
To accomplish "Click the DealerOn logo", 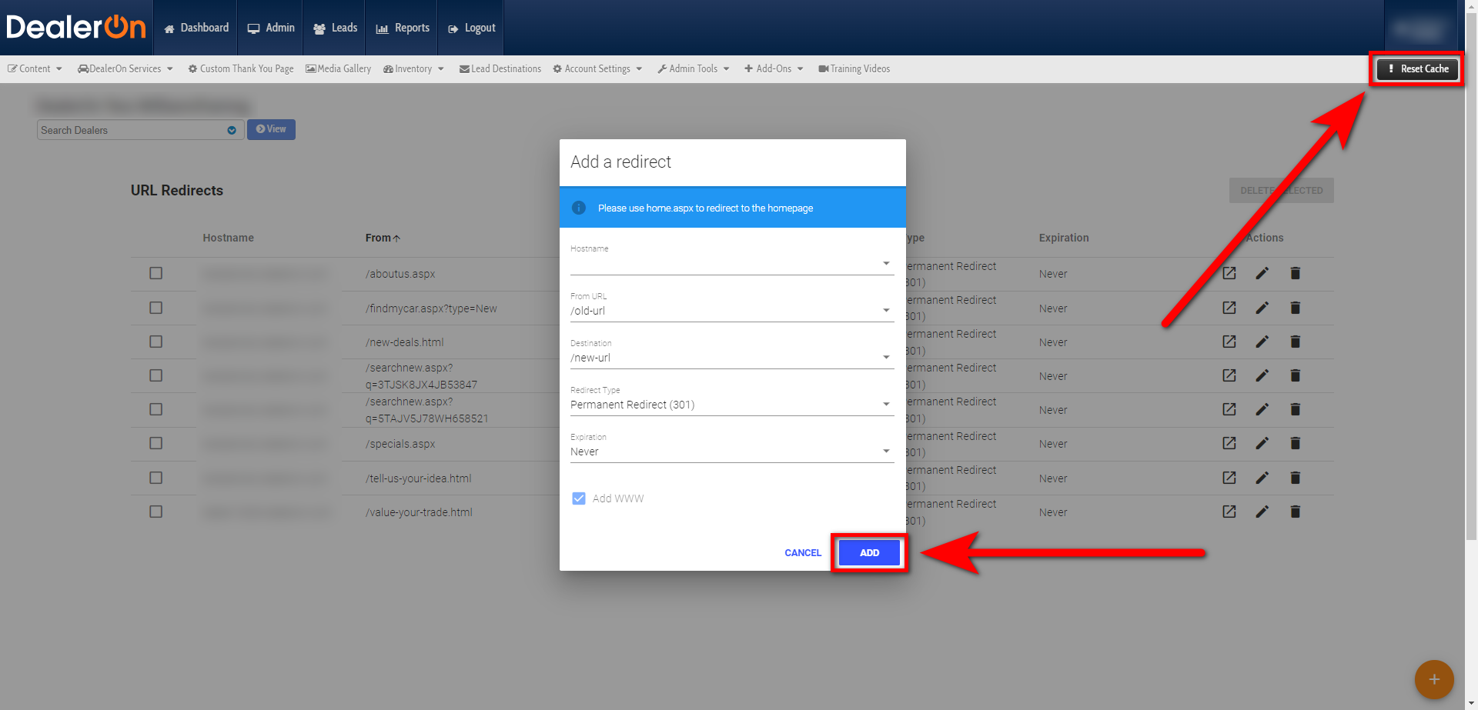I will pyautogui.click(x=75, y=27).
